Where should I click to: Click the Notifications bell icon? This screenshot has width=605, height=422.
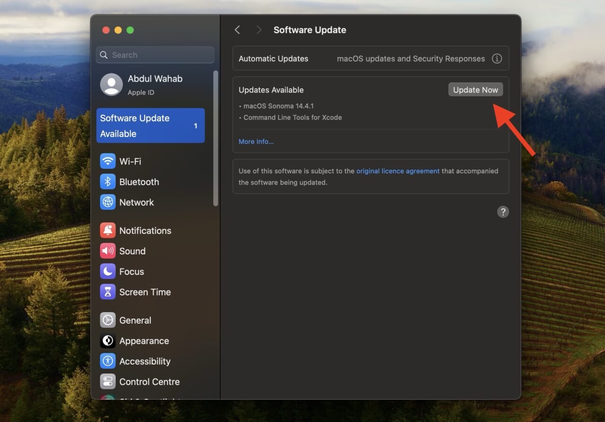[x=108, y=230]
